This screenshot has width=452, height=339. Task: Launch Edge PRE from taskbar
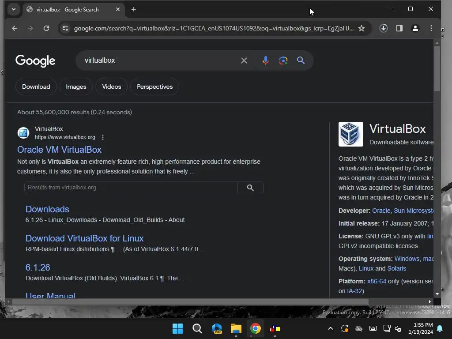pos(216,328)
